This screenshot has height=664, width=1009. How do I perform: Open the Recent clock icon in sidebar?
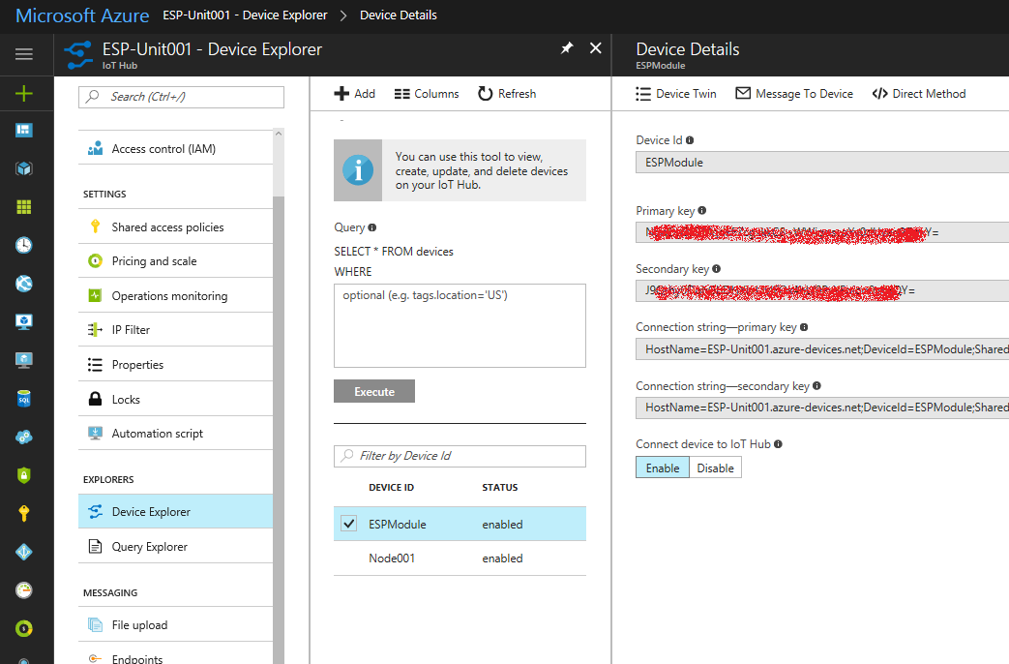point(24,245)
